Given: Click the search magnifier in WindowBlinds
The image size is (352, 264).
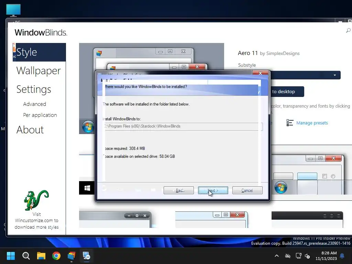Looking at the screenshot, I should (x=348, y=30).
